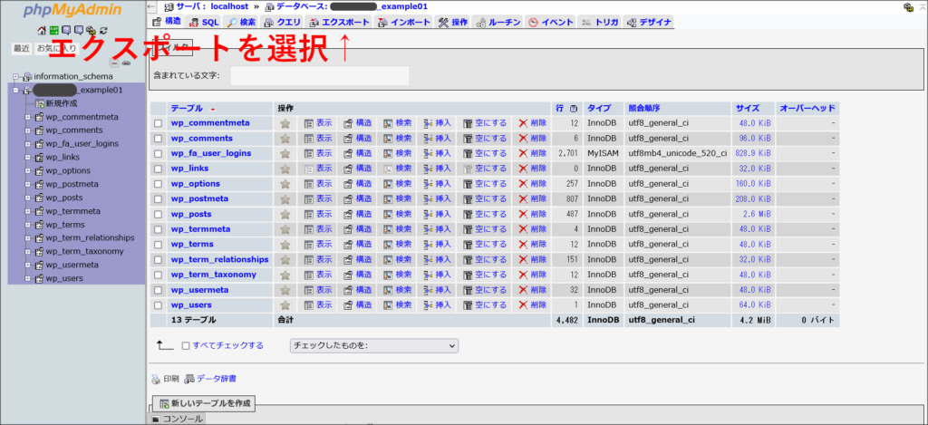Screen dimensions: 928x425
Task: Check the checkbox for wp_links row
Action: (158, 169)
